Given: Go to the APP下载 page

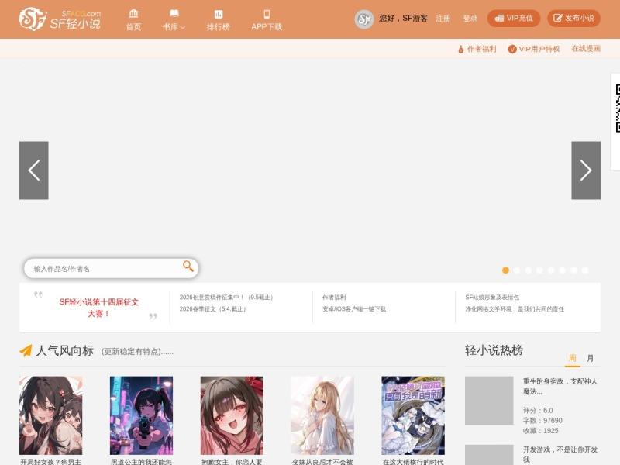Looking at the screenshot, I should coord(267,20).
